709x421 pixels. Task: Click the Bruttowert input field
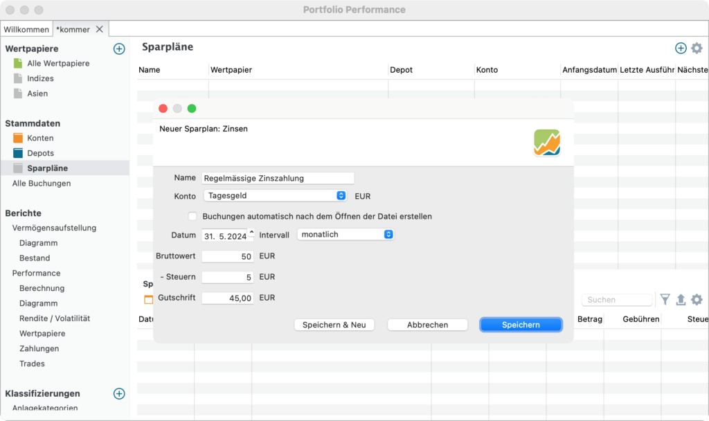pos(227,256)
